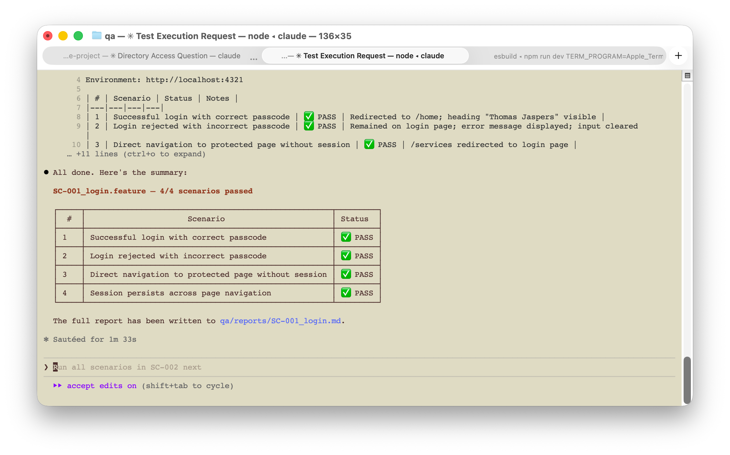This screenshot has width=730, height=455.
Task: Click the split pane icon above scrollbar
Action: [x=687, y=76]
